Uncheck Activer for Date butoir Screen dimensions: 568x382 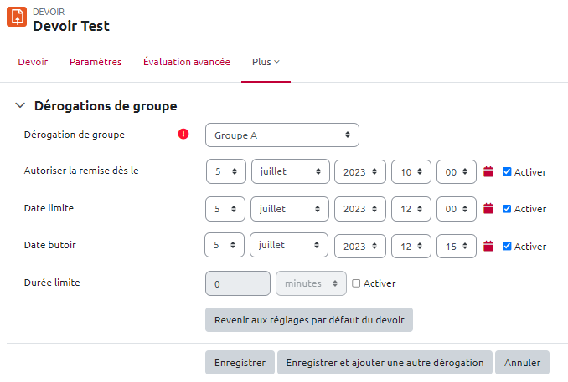tap(507, 246)
